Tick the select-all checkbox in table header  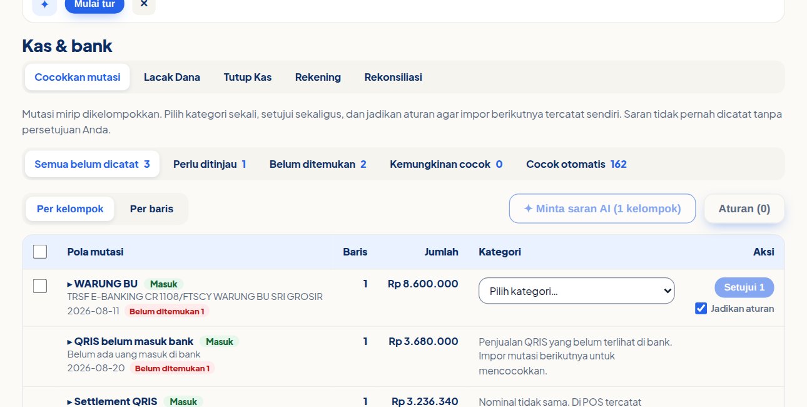point(40,252)
